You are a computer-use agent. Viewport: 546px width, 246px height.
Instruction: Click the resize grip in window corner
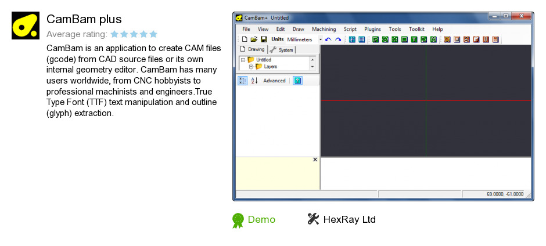point(528,194)
